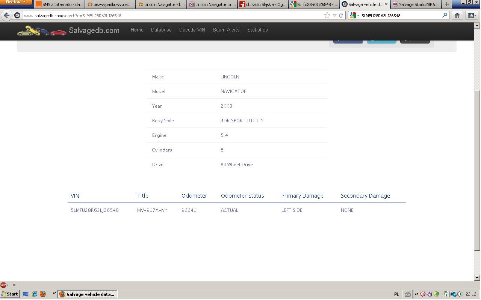Open the Google search engine selector
Screen dimensions: 481x300
point(354,15)
